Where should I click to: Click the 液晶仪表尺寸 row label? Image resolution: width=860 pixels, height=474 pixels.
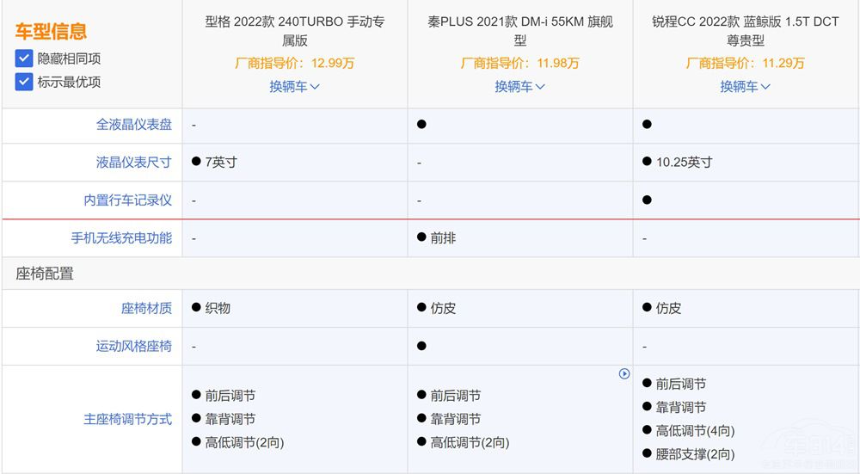134,162
